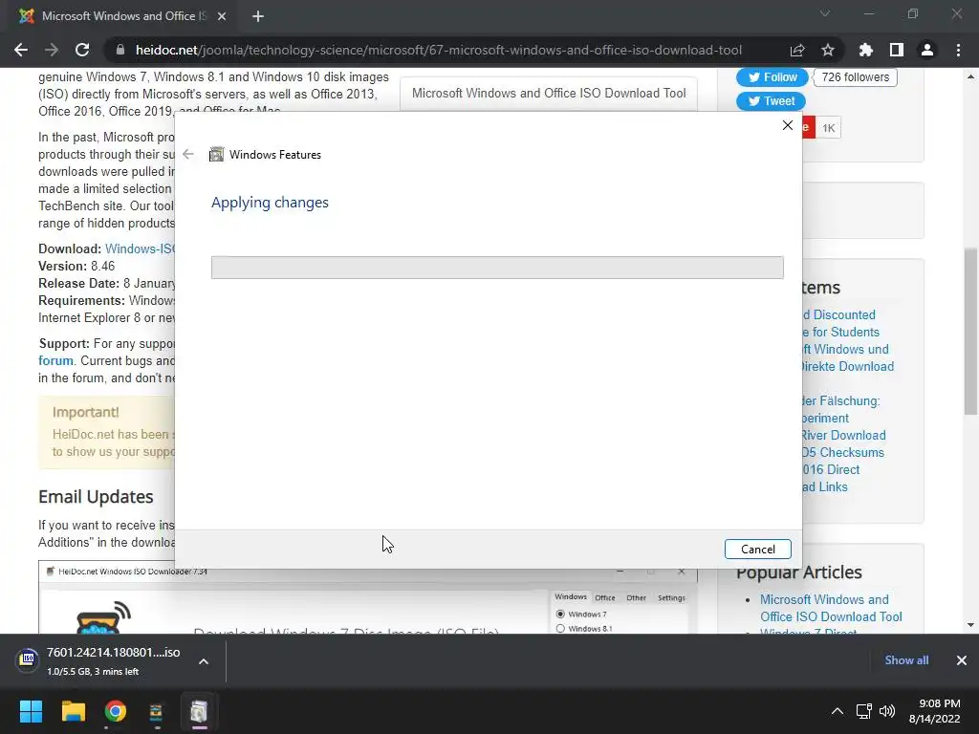Screen dimensions: 979x734
Task: Click the Settings tab in the downloader screenshot
Action: (x=671, y=598)
